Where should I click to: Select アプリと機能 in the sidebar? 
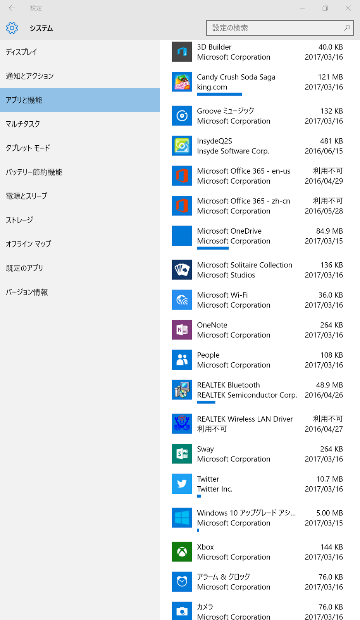80,100
